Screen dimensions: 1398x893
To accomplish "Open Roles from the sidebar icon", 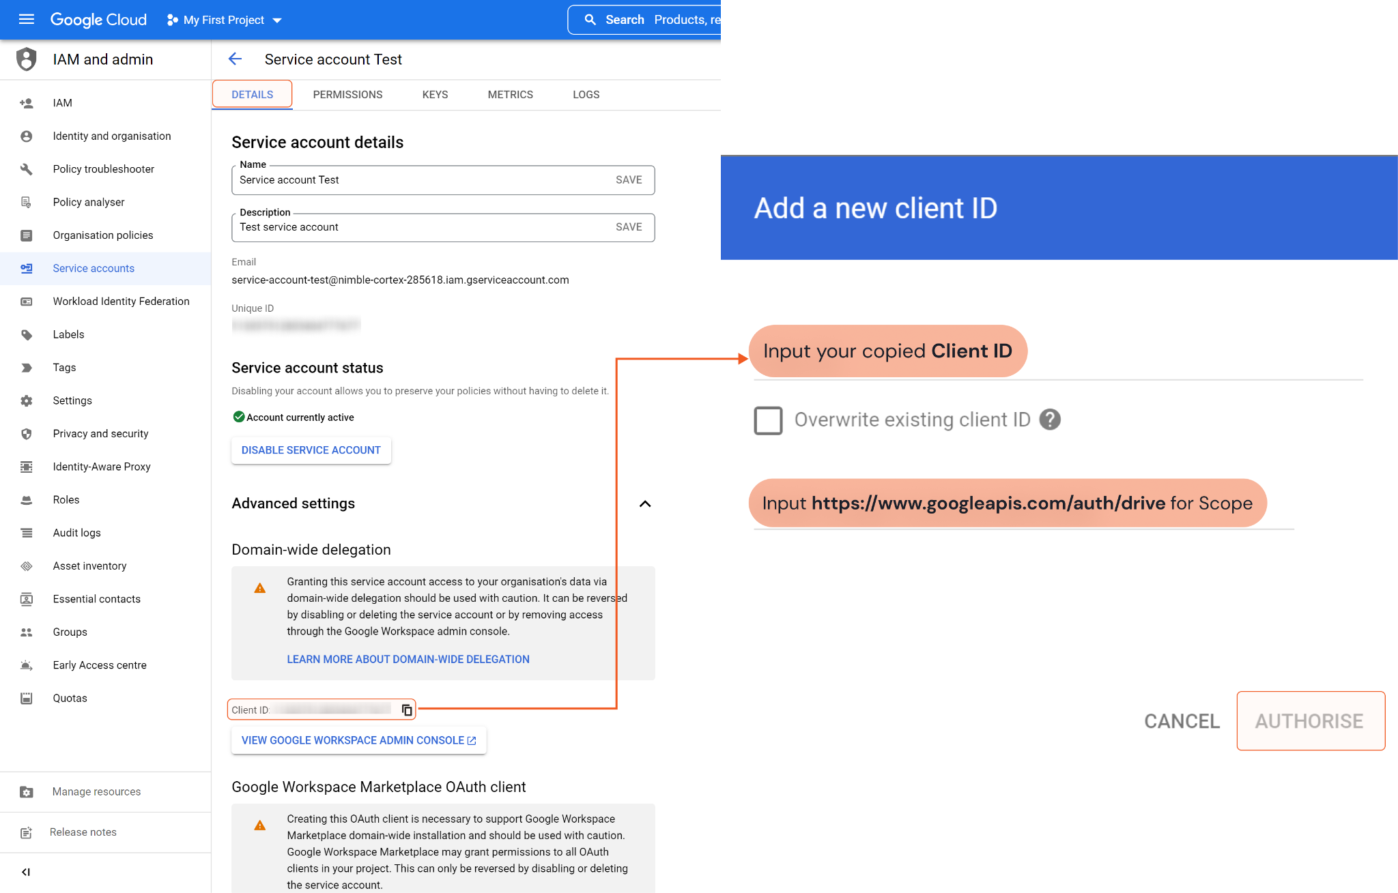I will [x=27, y=499].
